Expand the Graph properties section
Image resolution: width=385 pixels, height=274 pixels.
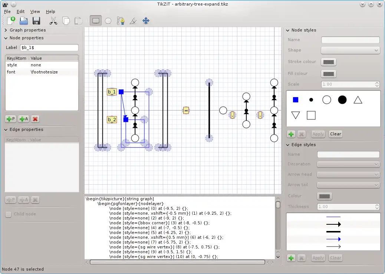(x=27, y=30)
